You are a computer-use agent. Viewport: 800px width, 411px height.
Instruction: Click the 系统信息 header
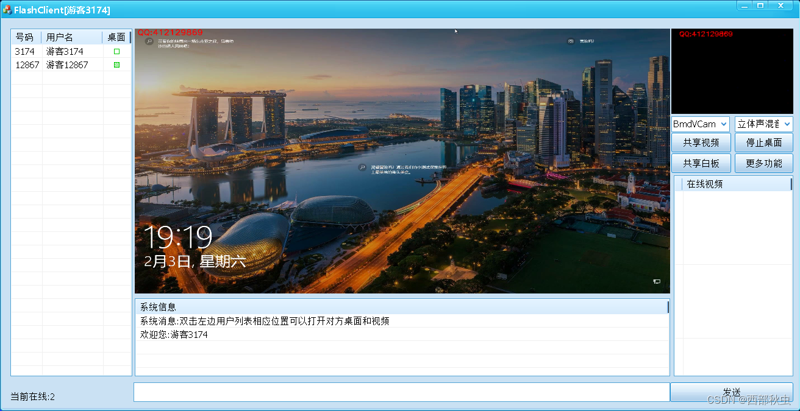(402, 307)
